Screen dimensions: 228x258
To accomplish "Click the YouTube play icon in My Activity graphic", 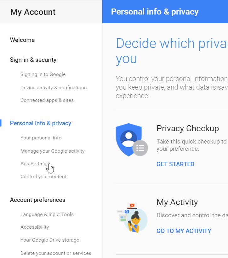I will pos(133,205).
